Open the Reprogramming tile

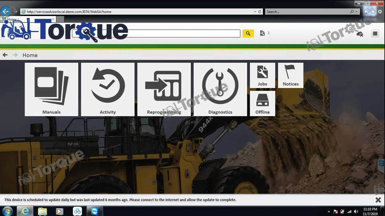click(164, 89)
